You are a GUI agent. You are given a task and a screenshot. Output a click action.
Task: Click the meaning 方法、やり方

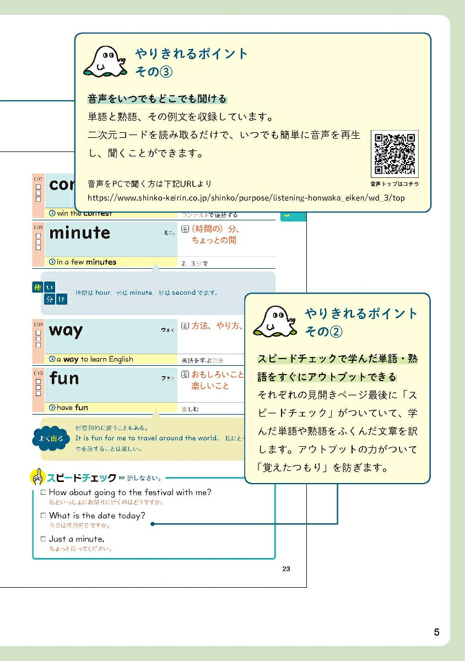(218, 326)
